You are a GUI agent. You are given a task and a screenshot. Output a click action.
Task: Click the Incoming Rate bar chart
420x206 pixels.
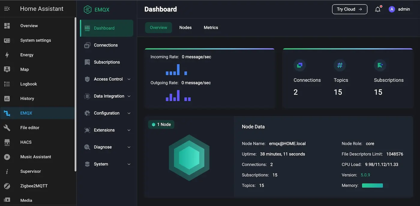coord(176,69)
